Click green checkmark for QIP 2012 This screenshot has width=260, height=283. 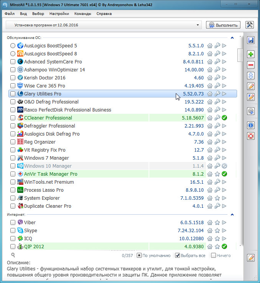224,246
